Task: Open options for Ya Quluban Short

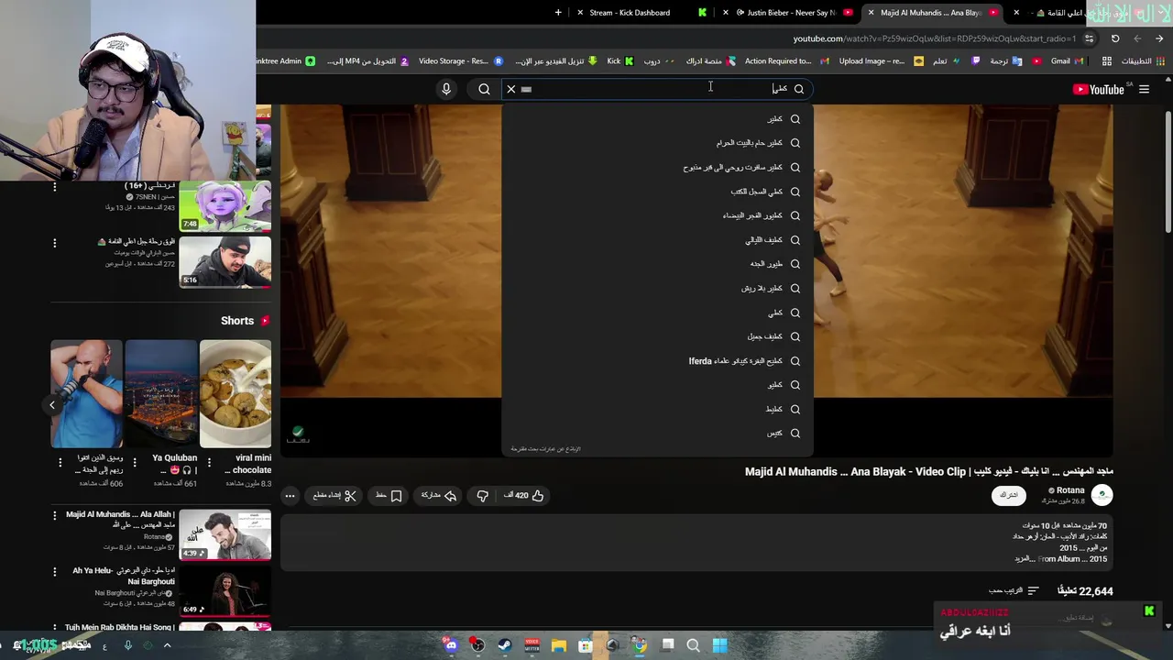Action: (135, 463)
